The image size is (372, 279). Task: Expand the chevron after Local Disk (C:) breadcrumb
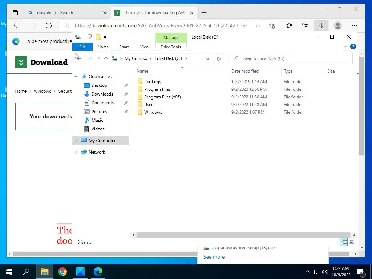pos(186,58)
